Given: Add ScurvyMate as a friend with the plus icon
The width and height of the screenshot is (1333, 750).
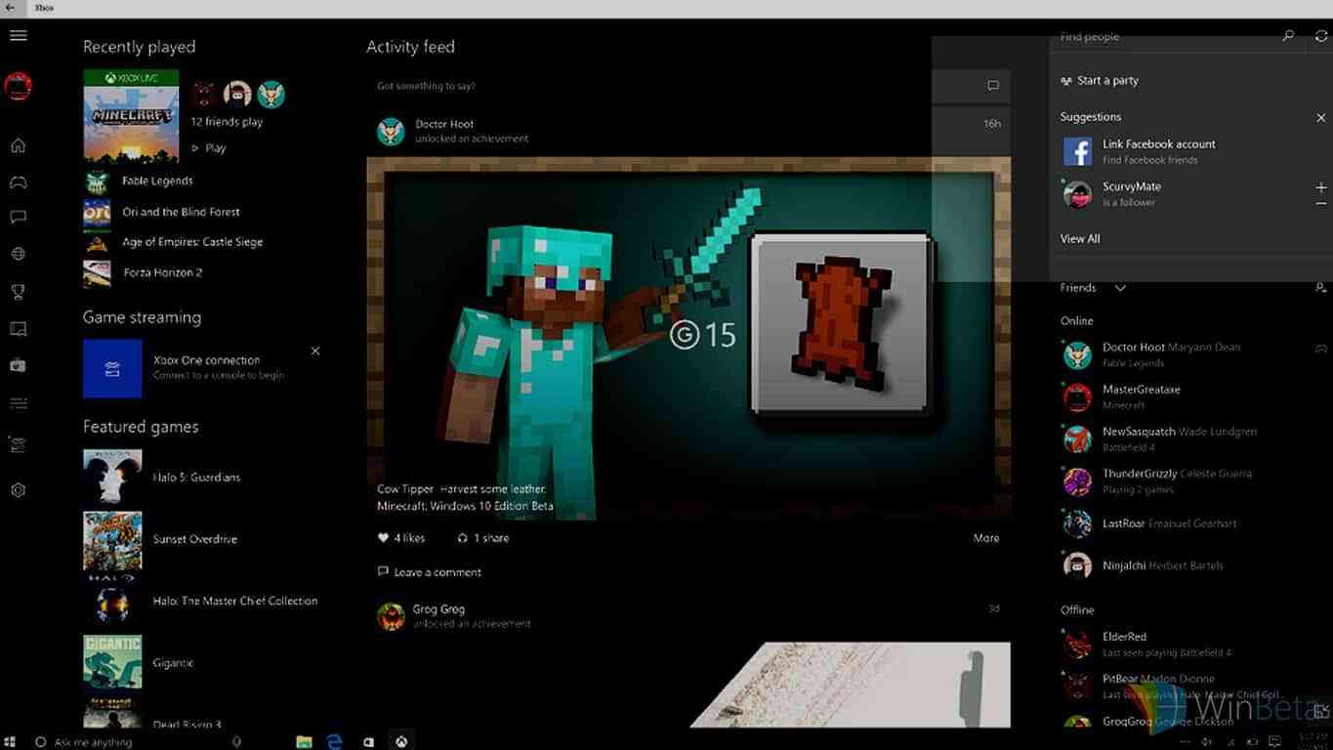Looking at the screenshot, I should tap(1320, 187).
